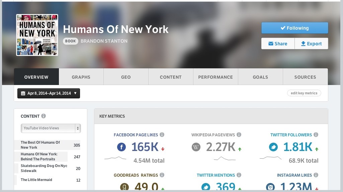Open info icon next to Twitter Followers
Image resolution: width=343 pixels, height=192 pixels.
[316, 135]
